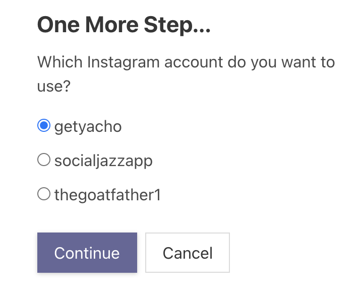Viewport: 360px width, 308px height.
Task: Select the getyacho radio button
Action: pyautogui.click(x=44, y=125)
